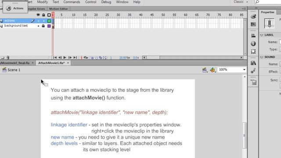Toggle visibility dot of actions layer
Screen dimensions: 281x158
[x=38, y=21]
